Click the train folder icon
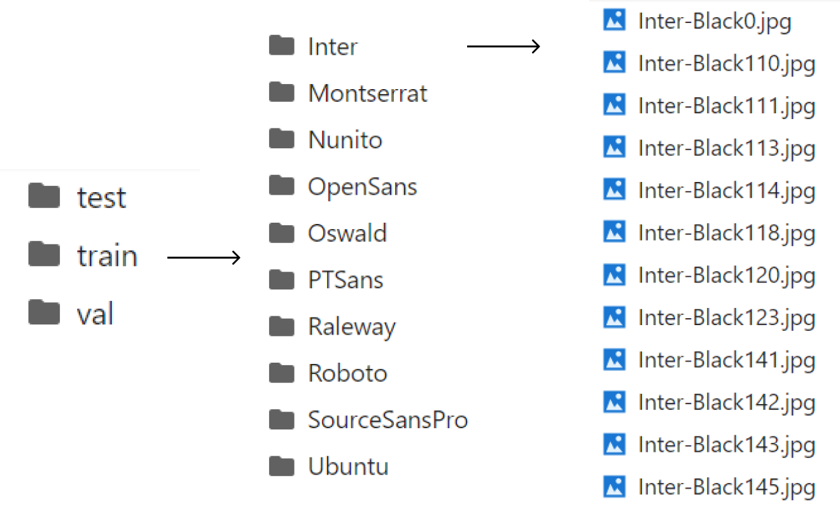 tap(44, 255)
